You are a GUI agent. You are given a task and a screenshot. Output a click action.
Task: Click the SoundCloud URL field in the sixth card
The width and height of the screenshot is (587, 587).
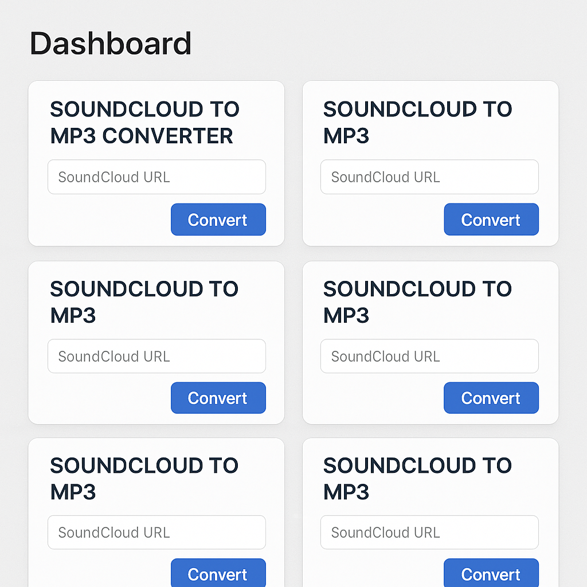point(429,532)
